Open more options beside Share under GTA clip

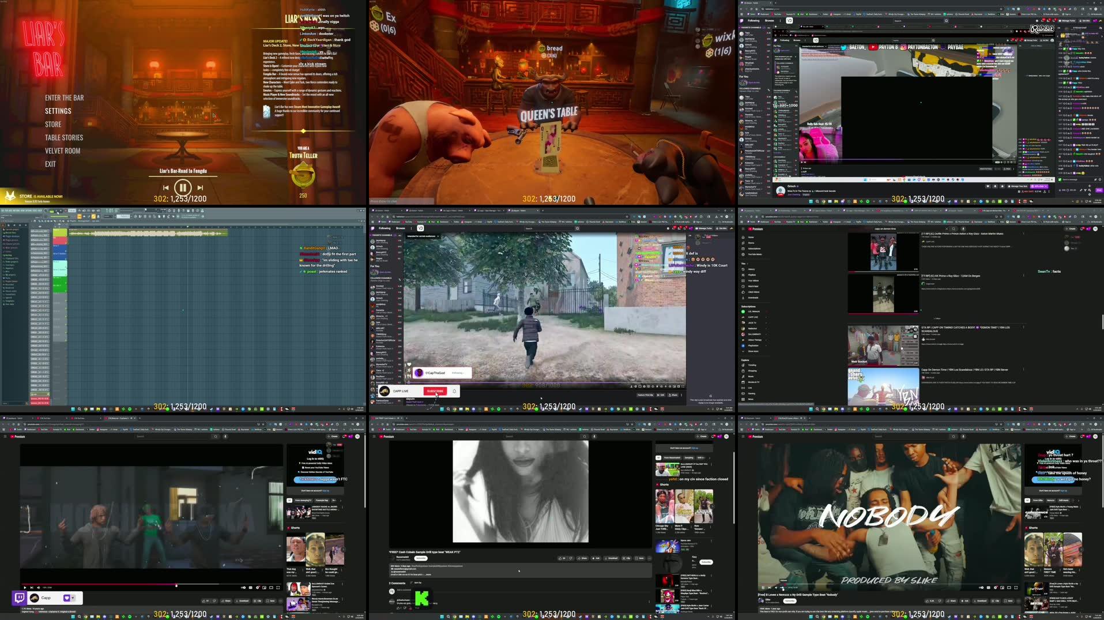pyautogui.click(x=681, y=395)
